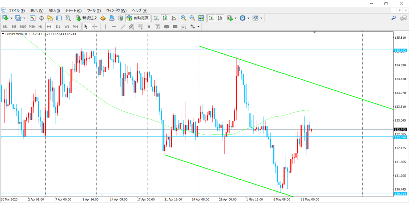This screenshot has width=409, height=203.
Task: Open the 挿入(I) menu
Action: click(x=55, y=11)
